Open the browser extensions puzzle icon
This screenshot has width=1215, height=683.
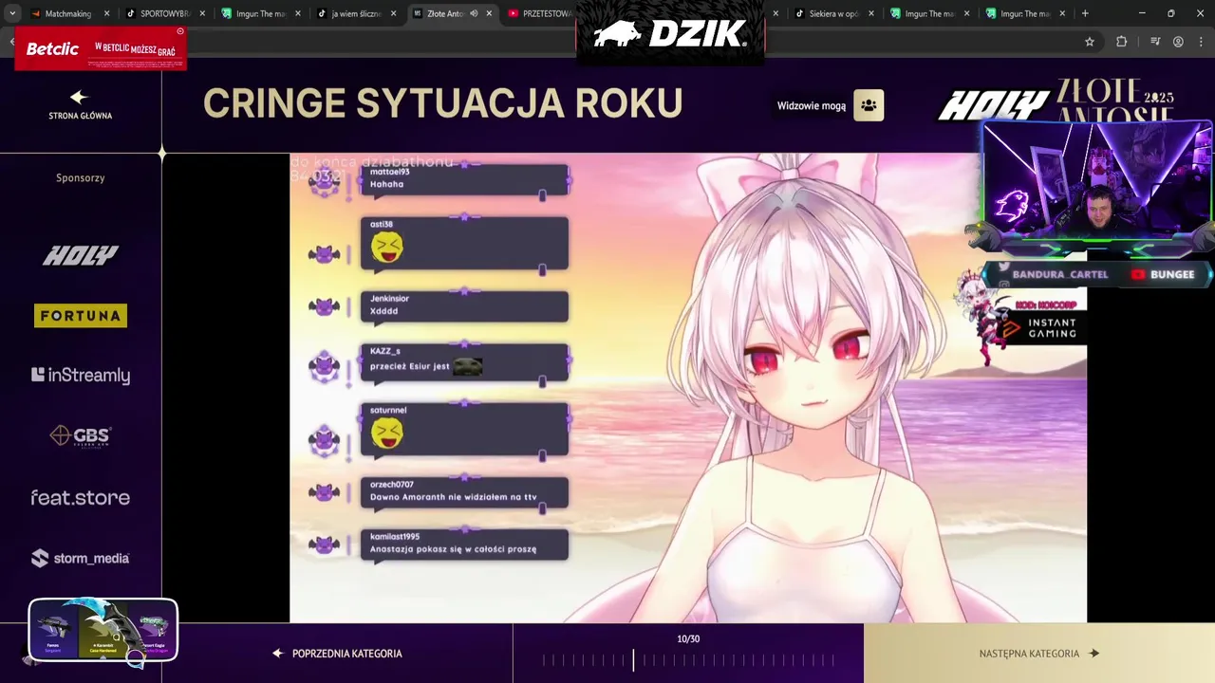pos(1121,42)
